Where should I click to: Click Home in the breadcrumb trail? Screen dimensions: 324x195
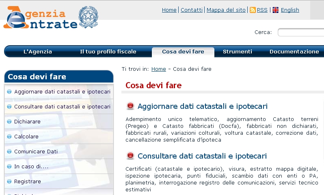click(x=158, y=69)
